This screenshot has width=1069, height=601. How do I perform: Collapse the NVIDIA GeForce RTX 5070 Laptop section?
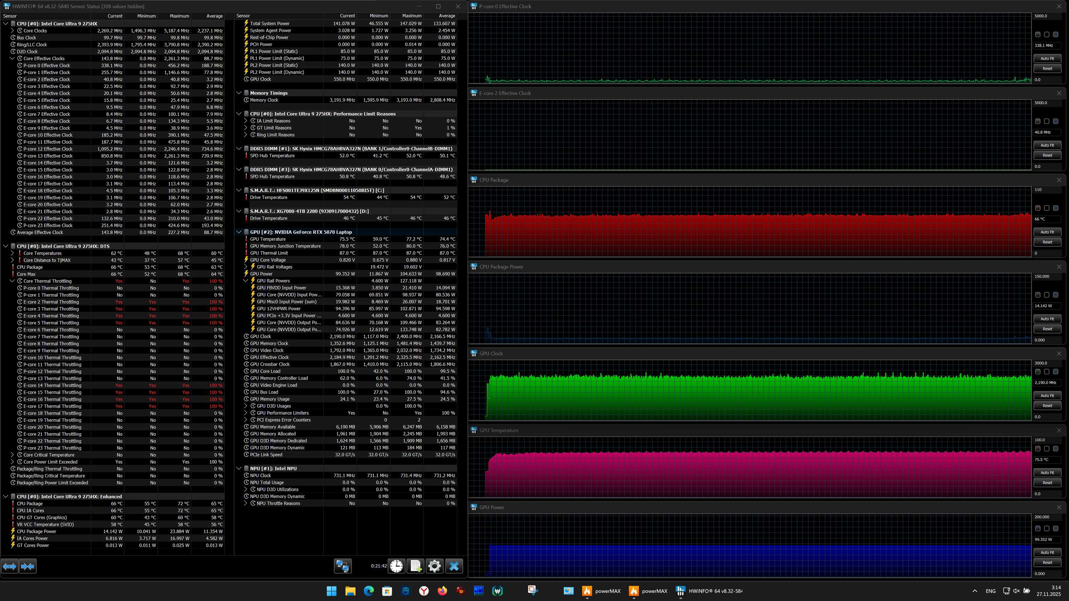click(x=239, y=232)
